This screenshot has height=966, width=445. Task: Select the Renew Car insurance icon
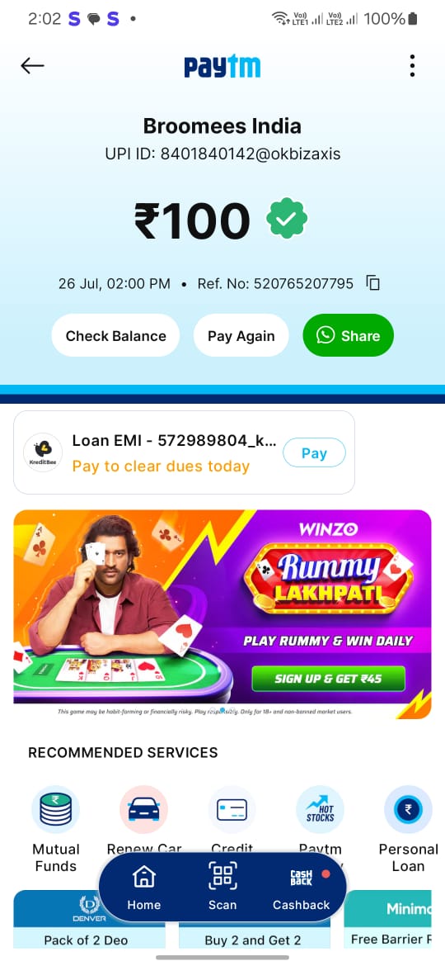144,809
